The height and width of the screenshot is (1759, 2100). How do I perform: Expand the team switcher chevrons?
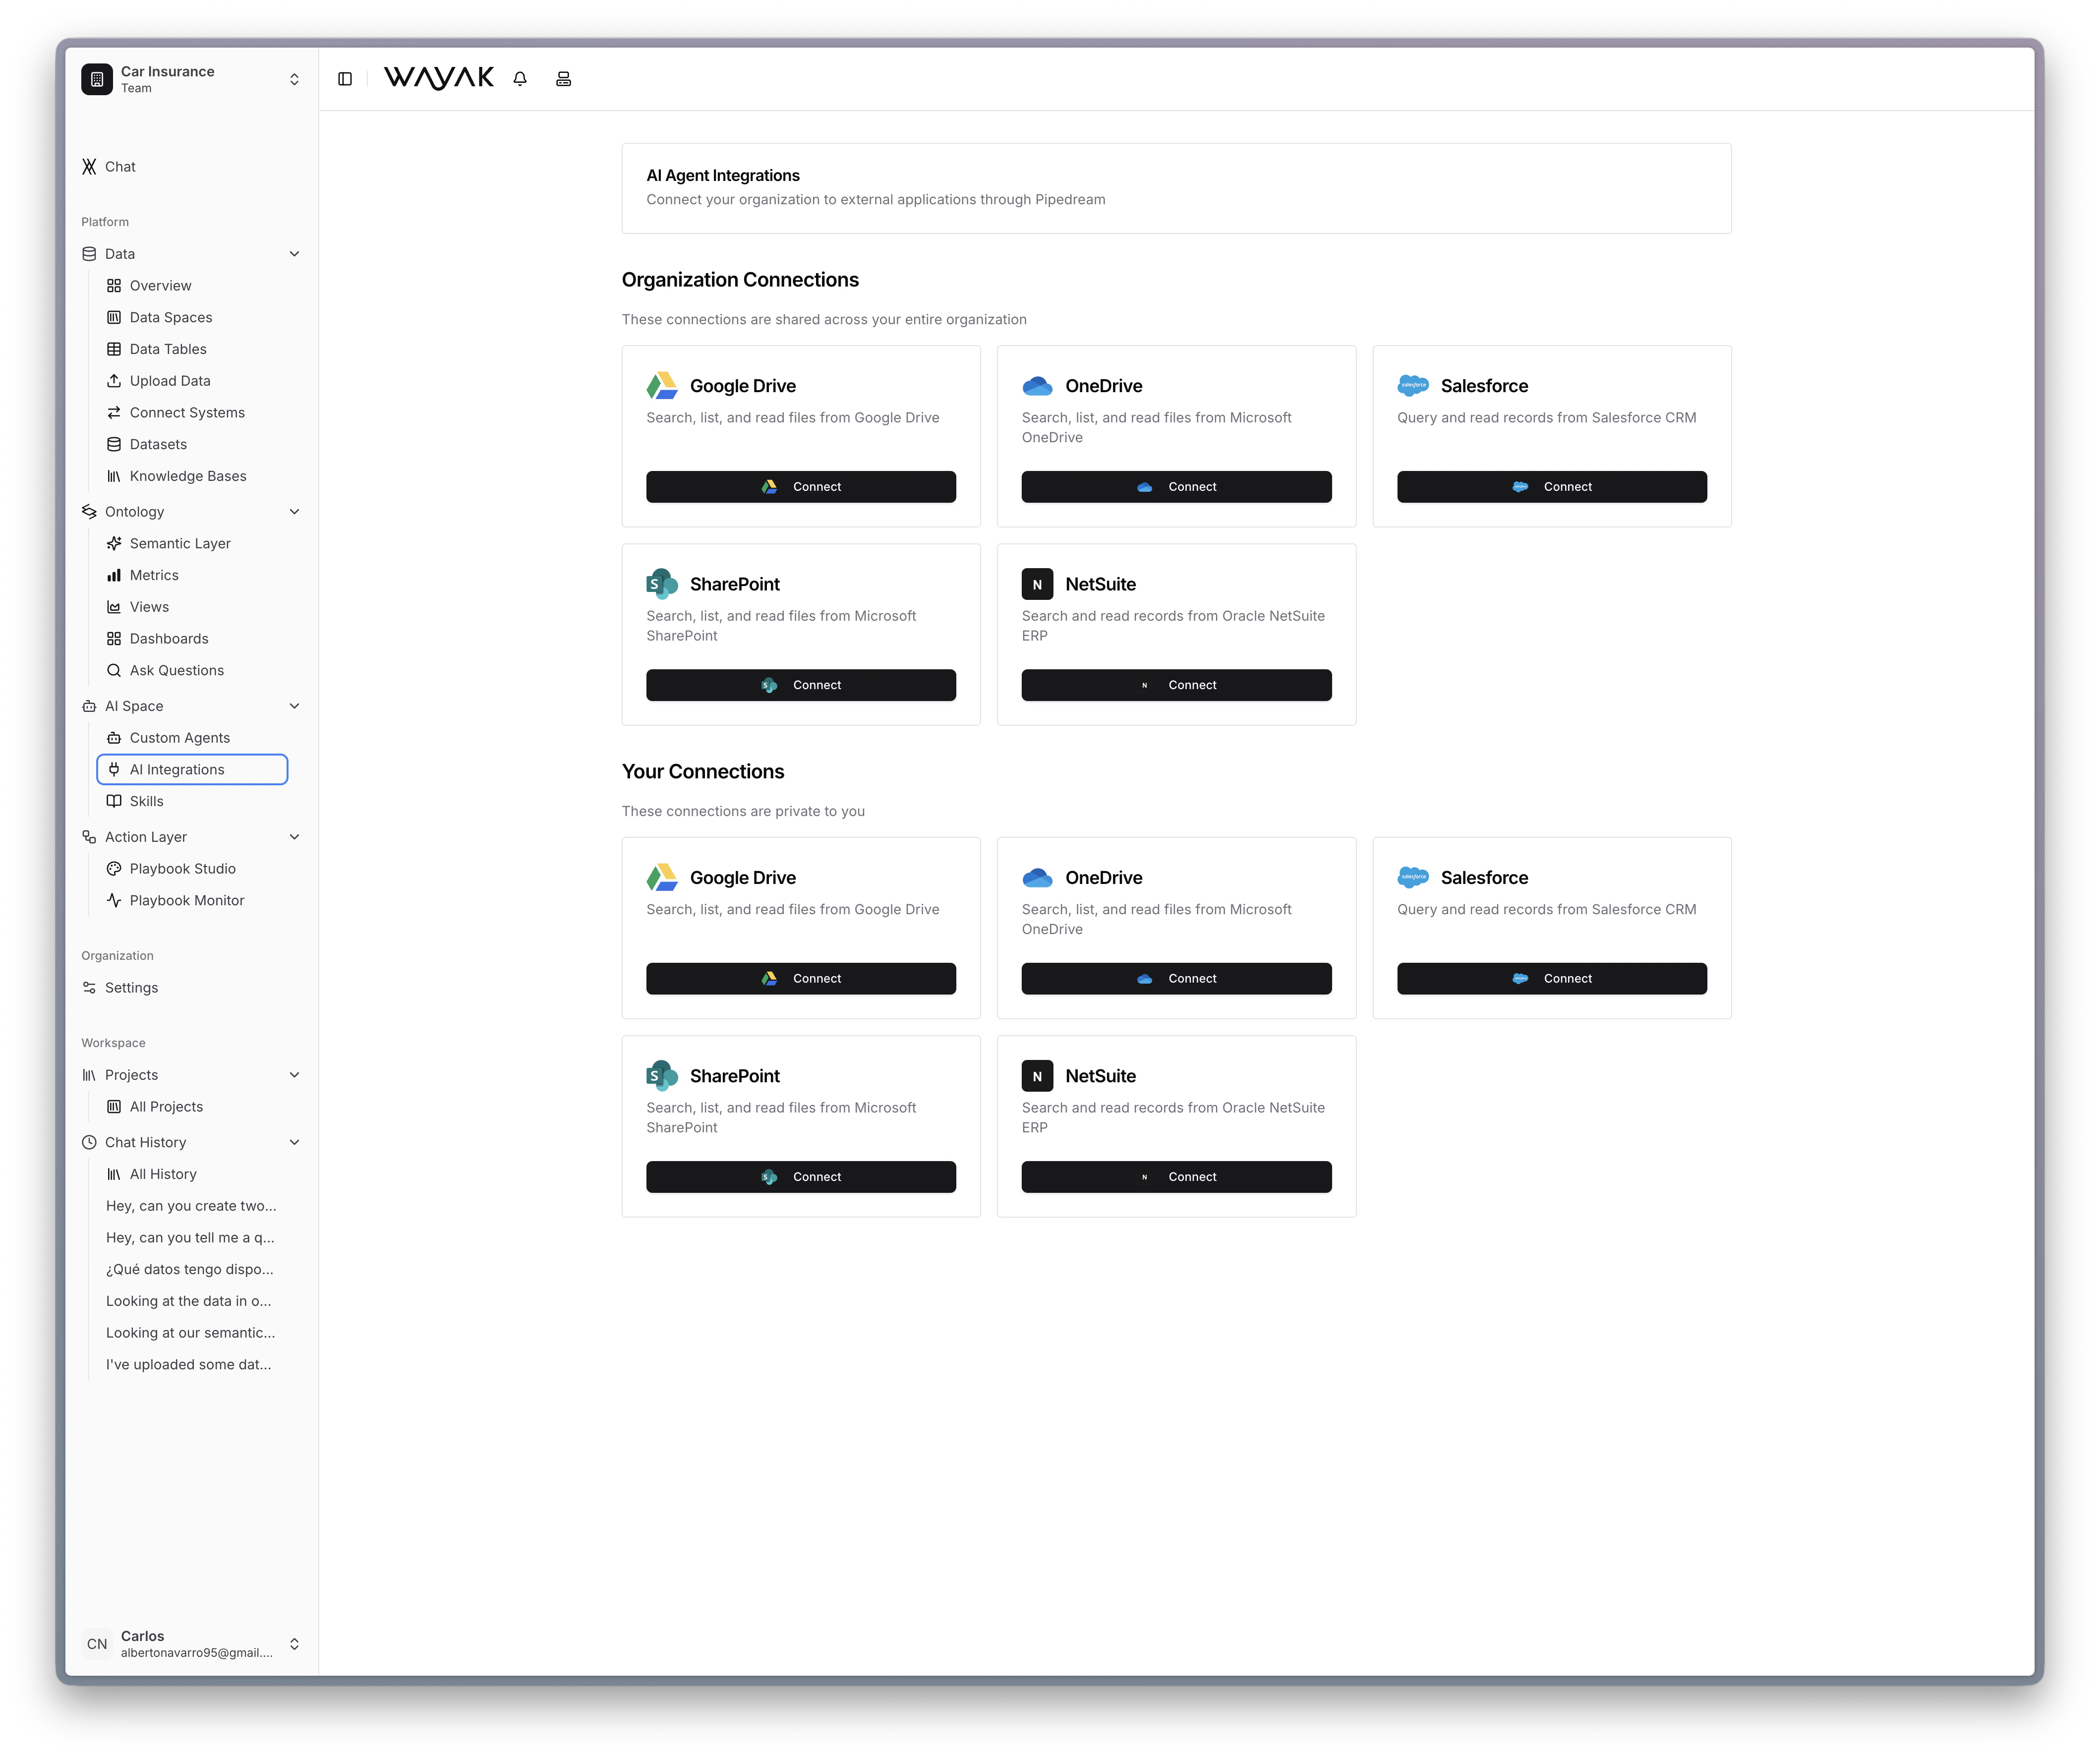tap(294, 78)
